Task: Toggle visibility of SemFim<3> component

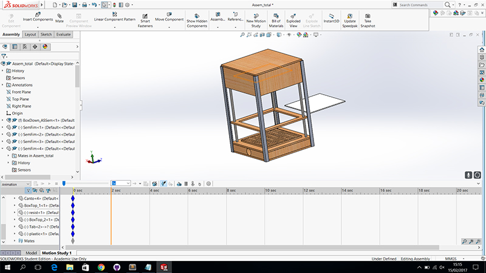Action: (9, 141)
